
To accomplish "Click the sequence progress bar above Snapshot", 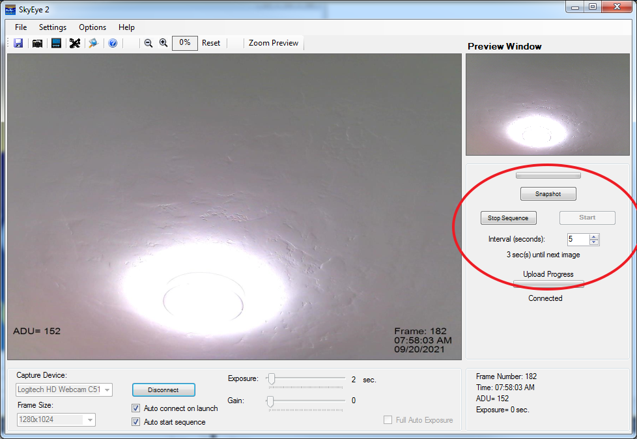I will [548, 175].
